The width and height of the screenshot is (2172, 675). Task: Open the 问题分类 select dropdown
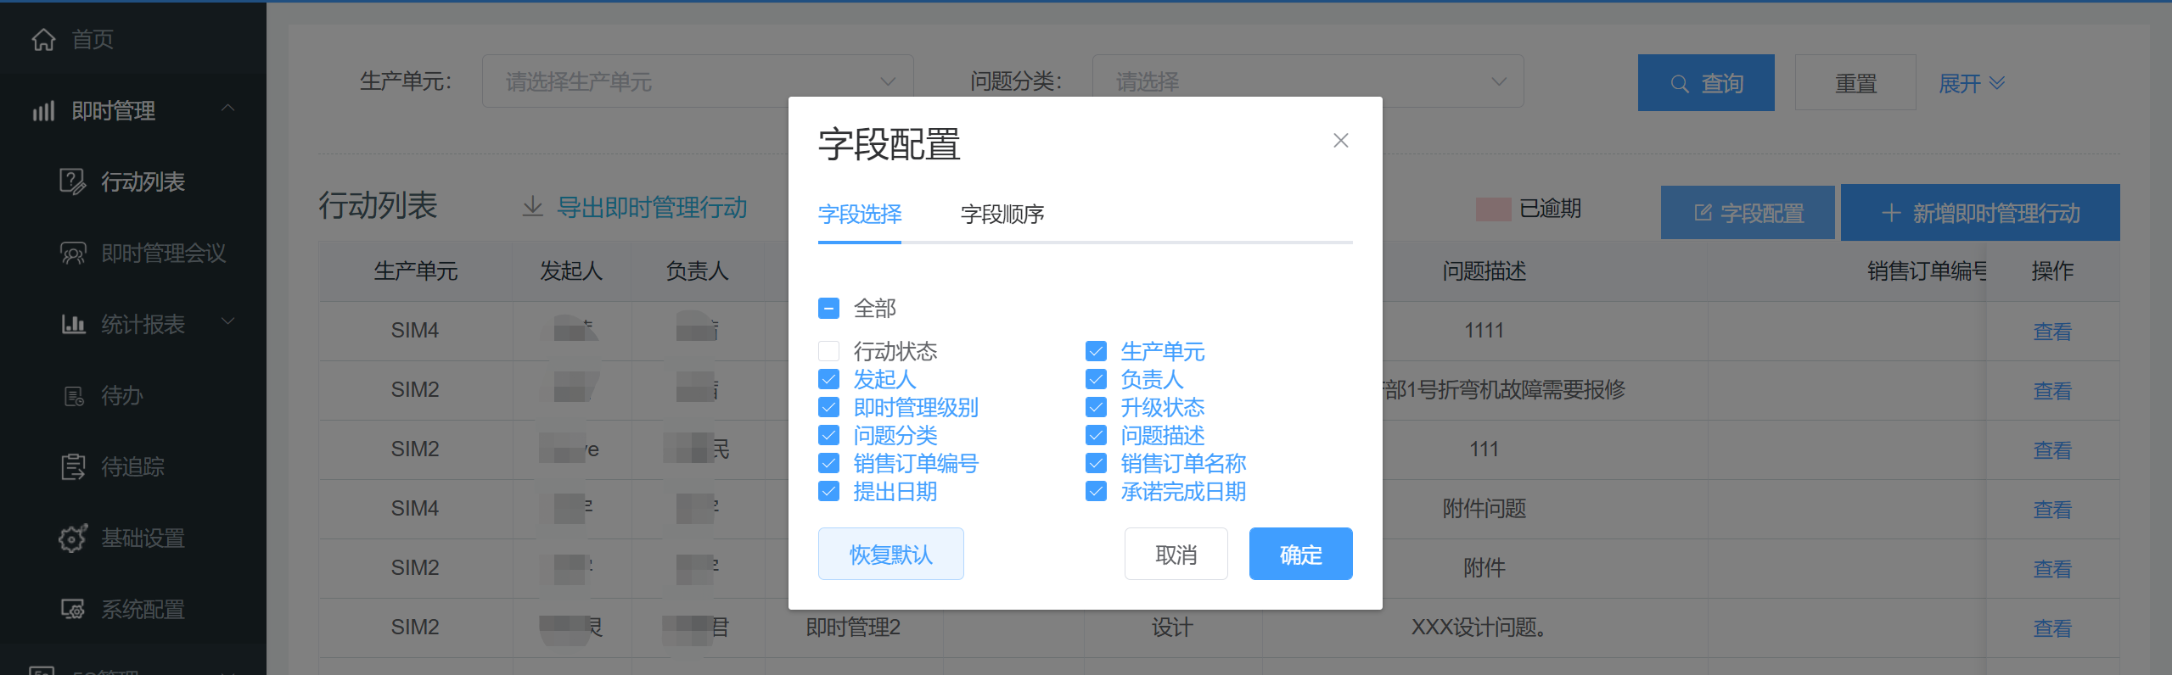(1307, 81)
